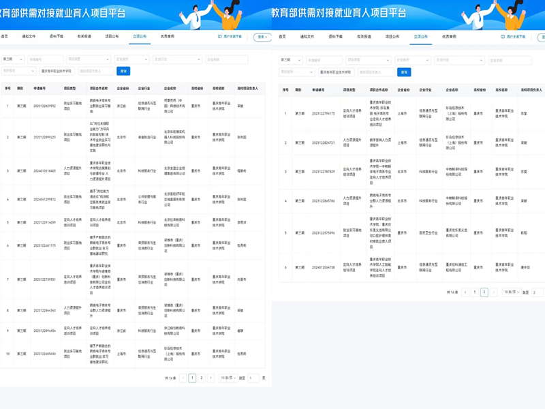Viewport: 545px width, 409px height.
Task: Click the blue 查询 button, left page
Action: [123, 71]
